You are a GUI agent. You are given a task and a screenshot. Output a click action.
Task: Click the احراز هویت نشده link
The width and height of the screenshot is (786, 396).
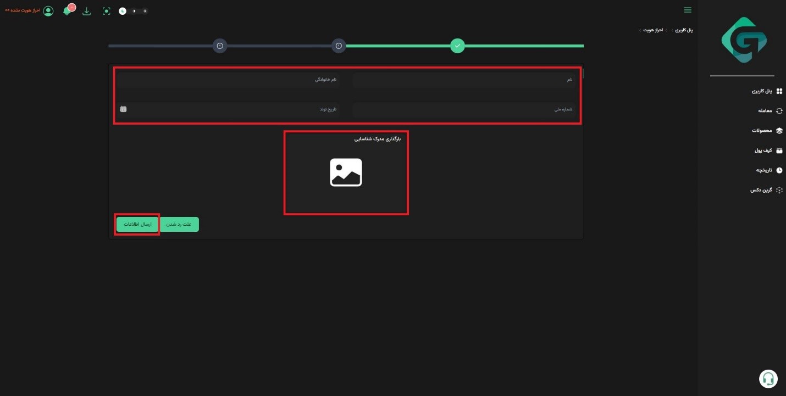(x=23, y=10)
